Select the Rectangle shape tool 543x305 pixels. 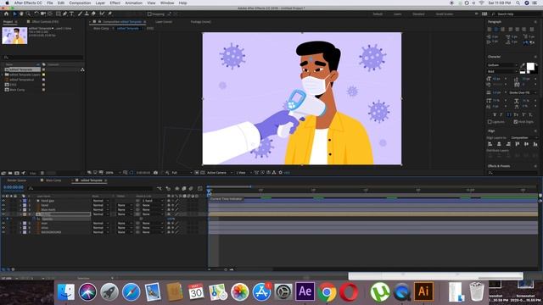59,14
